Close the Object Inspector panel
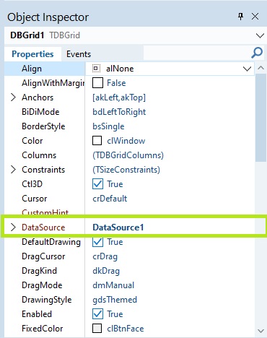The image size is (267, 338). tap(255, 17)
